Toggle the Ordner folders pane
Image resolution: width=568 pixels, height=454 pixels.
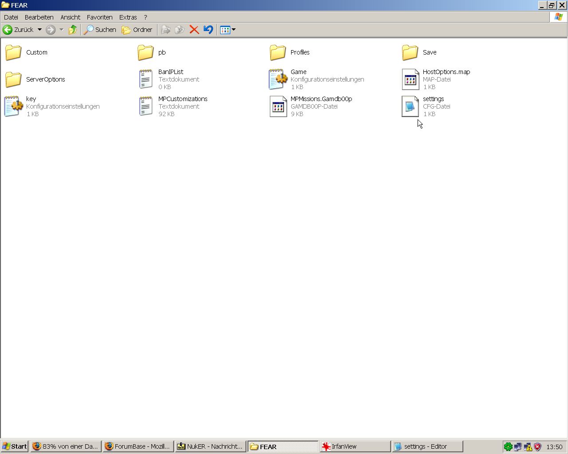coord(137,30)
